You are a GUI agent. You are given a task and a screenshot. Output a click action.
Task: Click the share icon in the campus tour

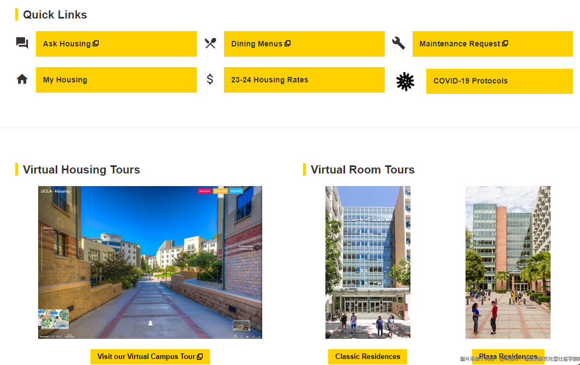(x=253, y=337)
